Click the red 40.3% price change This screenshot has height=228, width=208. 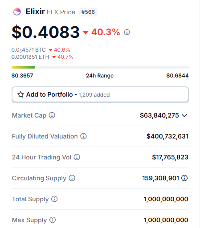pos(101,32)
